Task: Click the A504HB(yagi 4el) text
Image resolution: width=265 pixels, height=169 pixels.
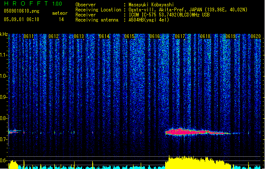Action: (149, 20)
